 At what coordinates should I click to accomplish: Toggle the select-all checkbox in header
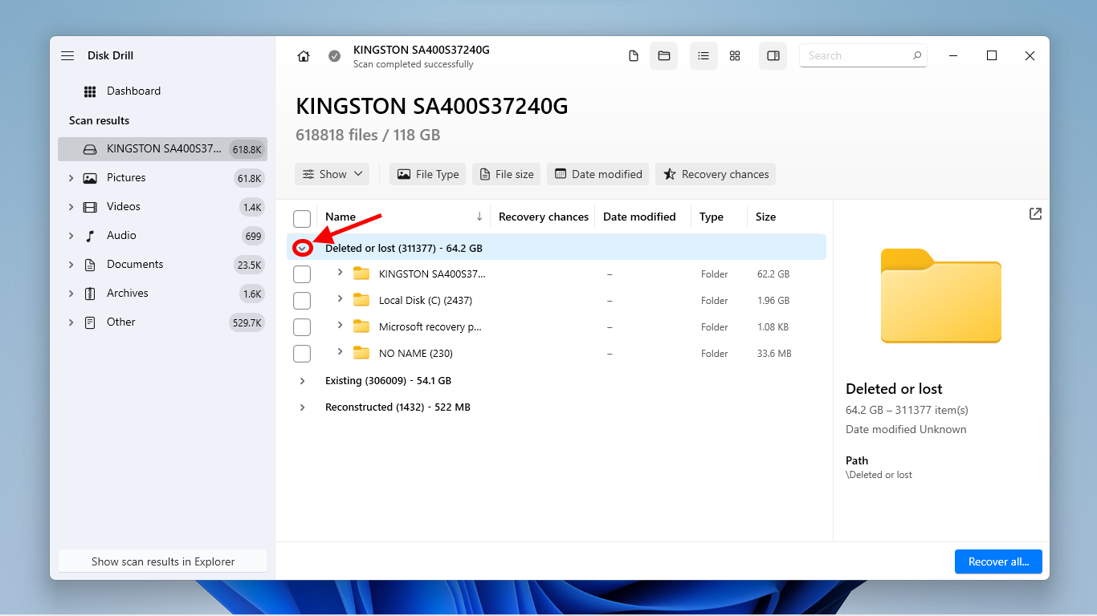tap(302, 218)
